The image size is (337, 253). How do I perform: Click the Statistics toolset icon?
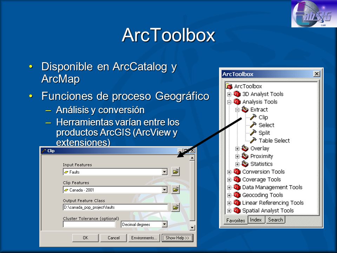click(245, 164)
